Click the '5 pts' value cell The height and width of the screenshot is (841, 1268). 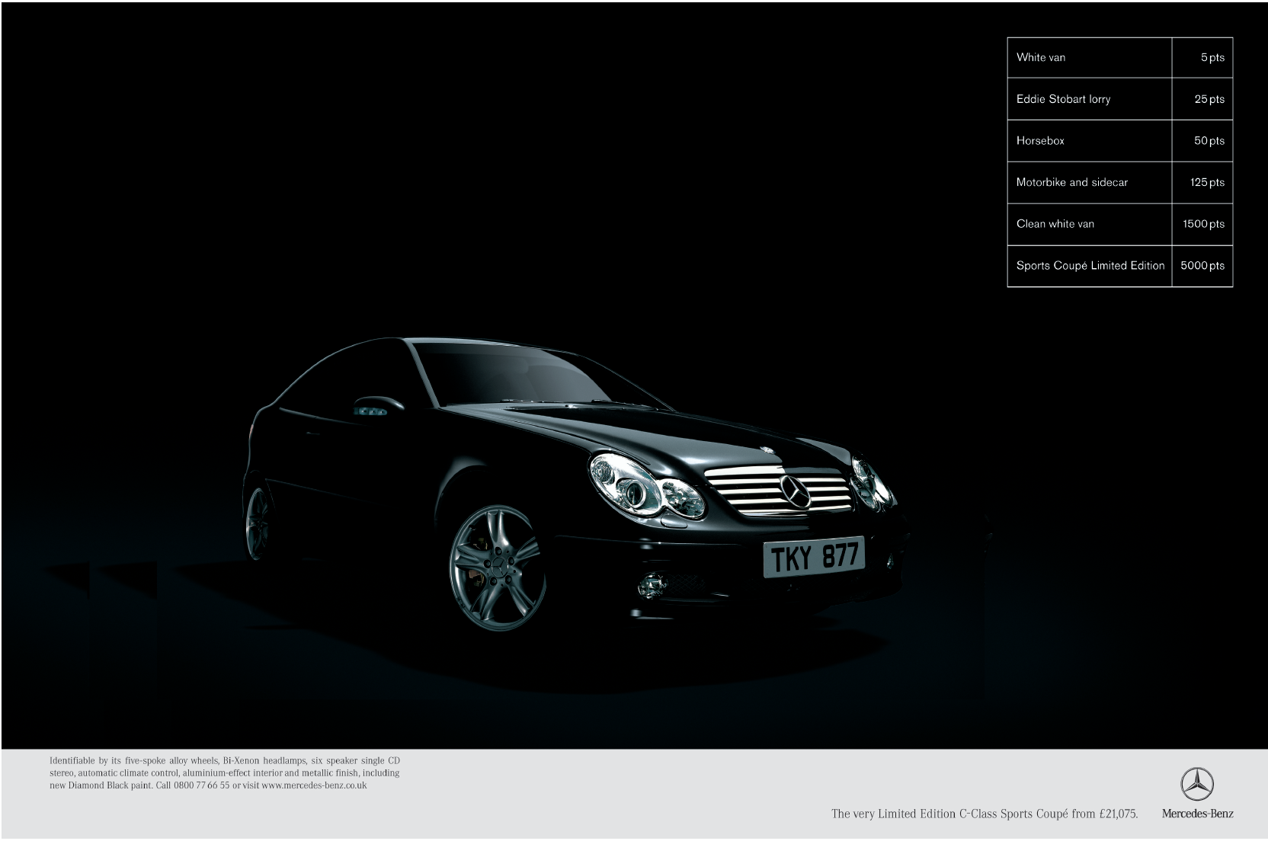coord(1202,57)
